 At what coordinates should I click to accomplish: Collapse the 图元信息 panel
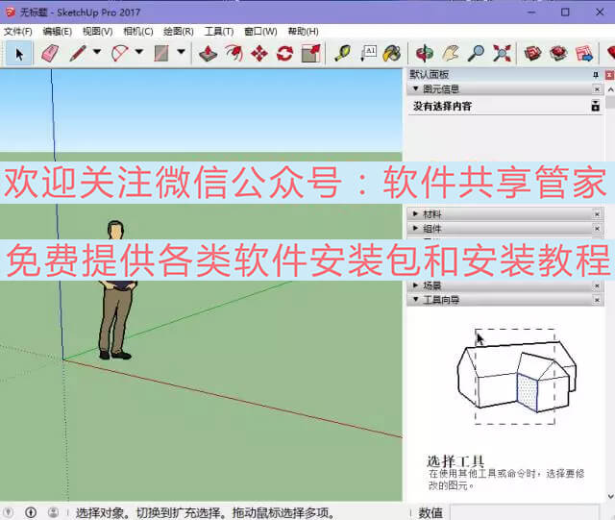point(416,89)
